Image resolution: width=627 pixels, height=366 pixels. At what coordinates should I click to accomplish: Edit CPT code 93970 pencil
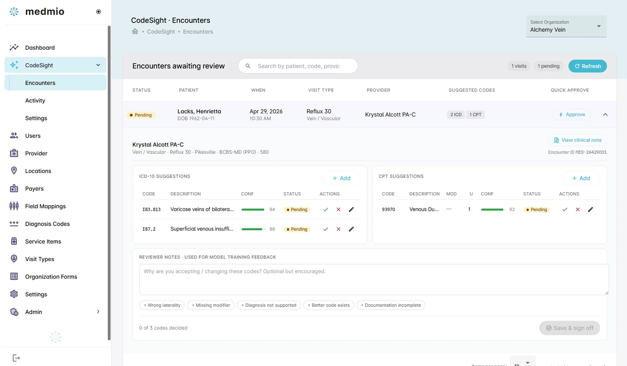point(591,209)
